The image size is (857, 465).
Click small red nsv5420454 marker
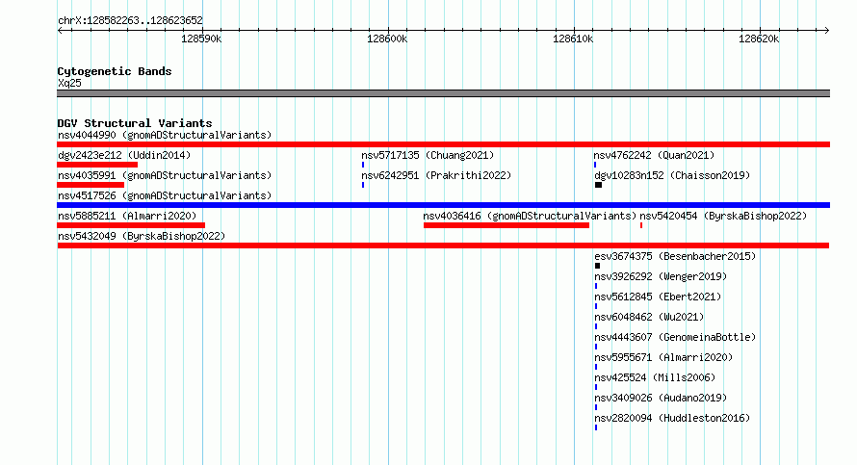click(x=641, y=225)
